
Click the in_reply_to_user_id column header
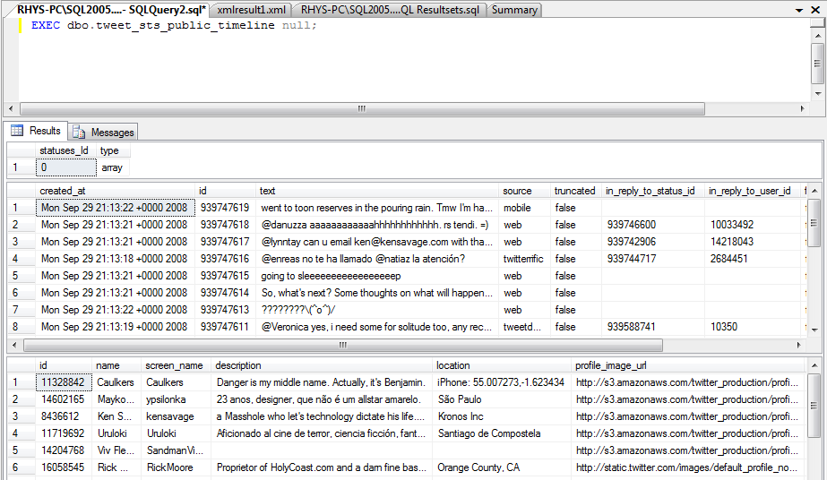(754, 191)
